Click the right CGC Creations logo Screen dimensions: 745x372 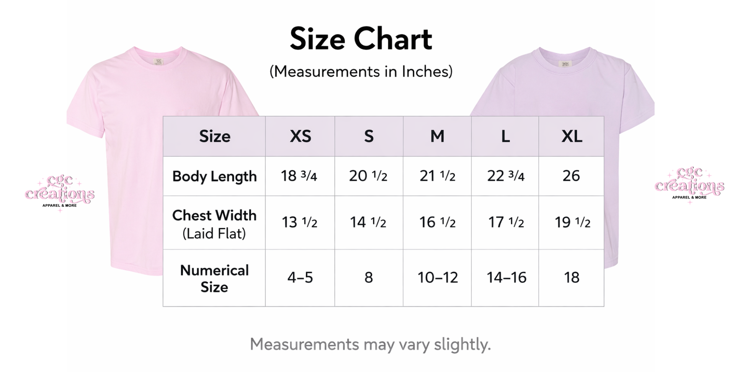pyautogui.click(x=689, y=184)
